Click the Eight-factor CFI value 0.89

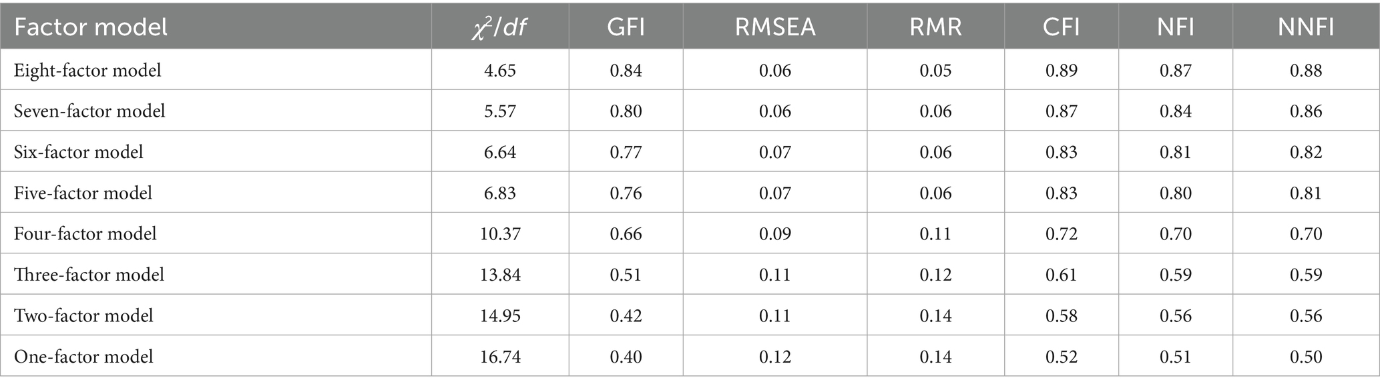click(x=1061, y=71)
